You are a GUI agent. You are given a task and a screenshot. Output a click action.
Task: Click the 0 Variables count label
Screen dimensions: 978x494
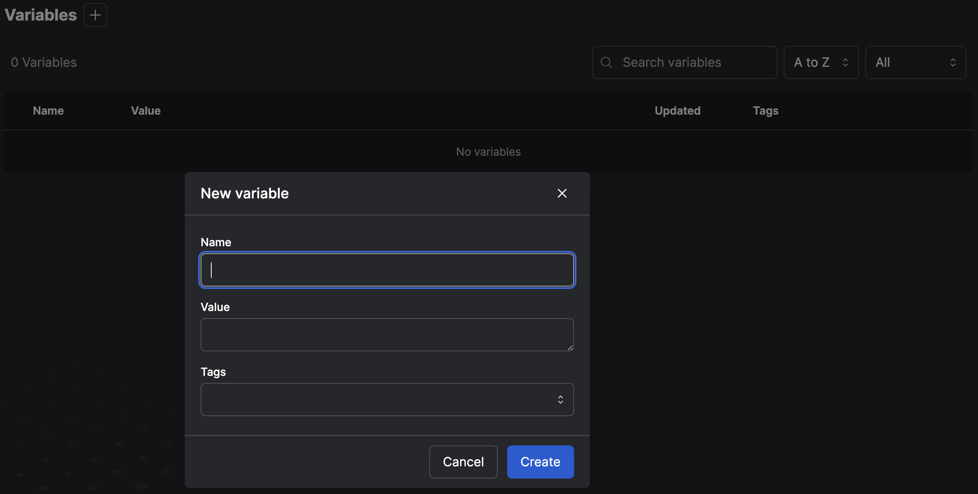tap(44, 62)
